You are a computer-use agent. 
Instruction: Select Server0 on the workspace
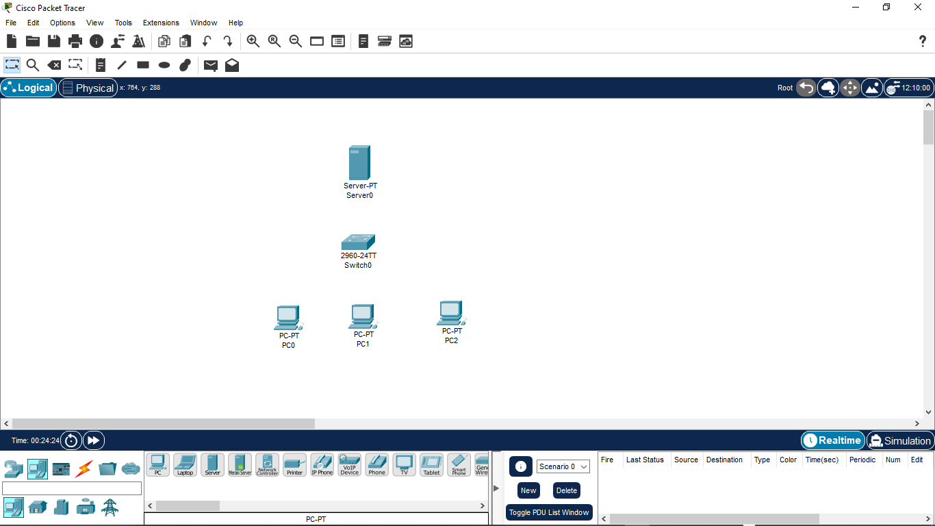[x=359, y=163]
